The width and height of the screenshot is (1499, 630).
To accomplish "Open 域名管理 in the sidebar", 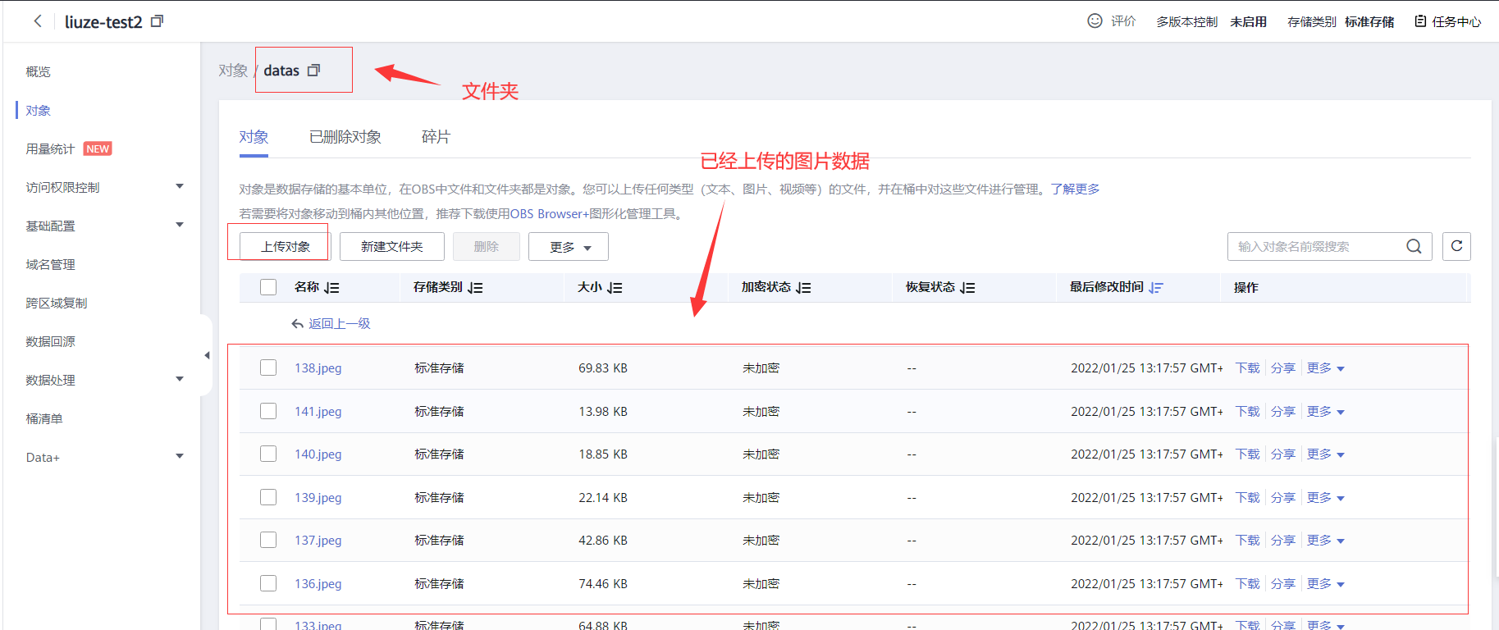I will (50, 265).
